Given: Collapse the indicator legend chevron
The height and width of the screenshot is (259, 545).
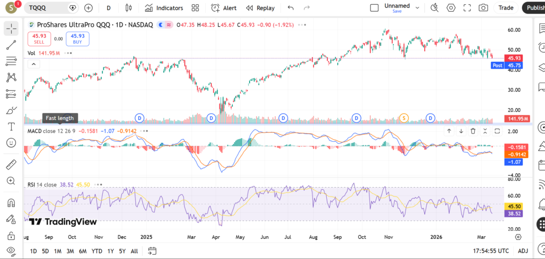Looking at the screenshot, I should (x=33, y=64).
